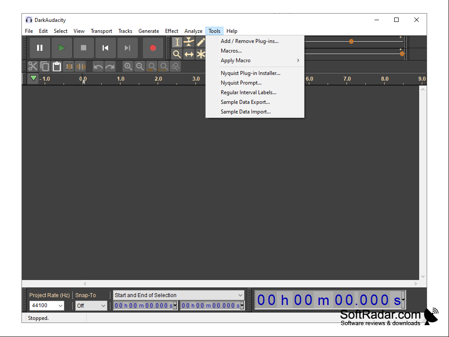This screenshot has height=337, width=449.
Task: Choose Sample Data Import...
Action: [x=255, y=112]
